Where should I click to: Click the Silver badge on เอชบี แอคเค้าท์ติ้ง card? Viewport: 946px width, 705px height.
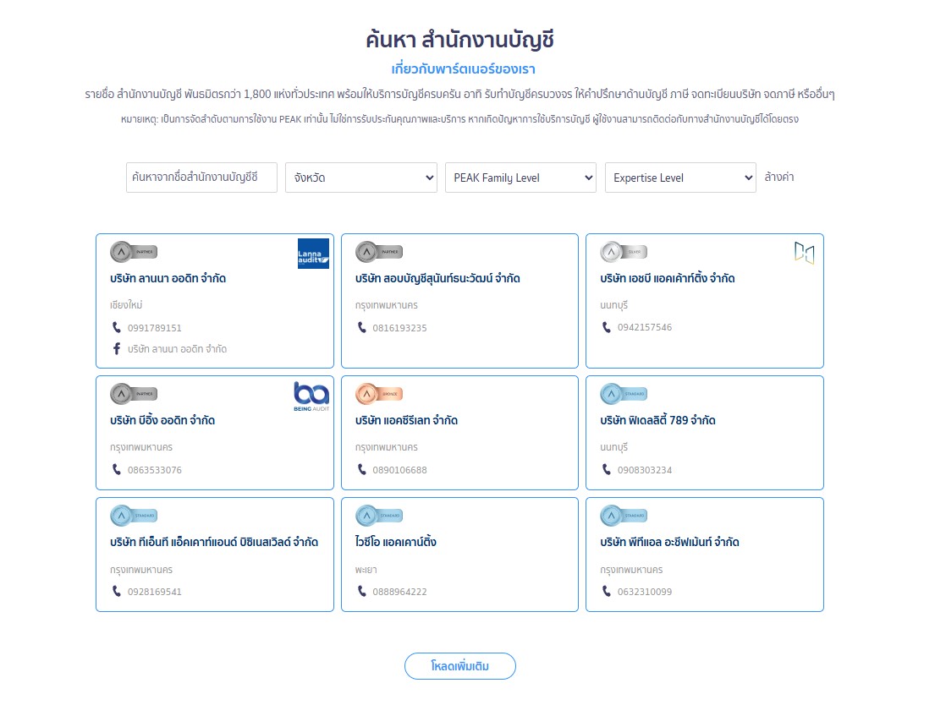click(x=624, y=252)
